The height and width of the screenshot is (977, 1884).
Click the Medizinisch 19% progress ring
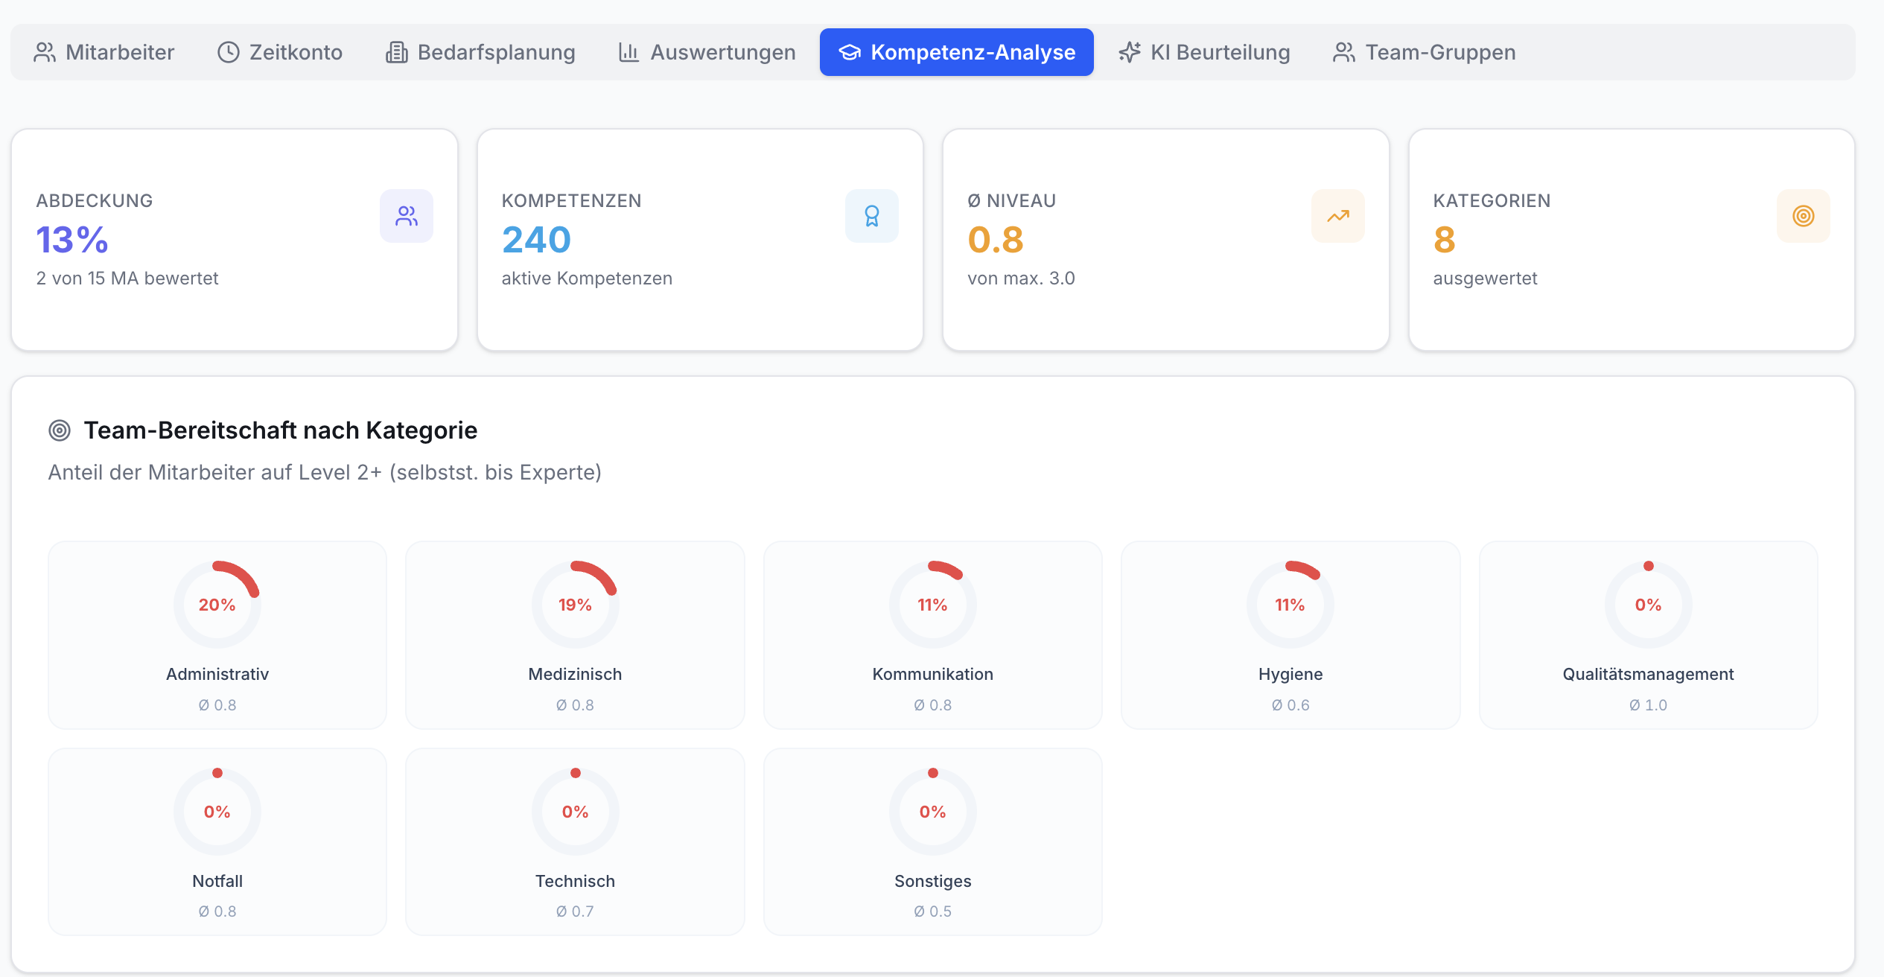point(575,605)
